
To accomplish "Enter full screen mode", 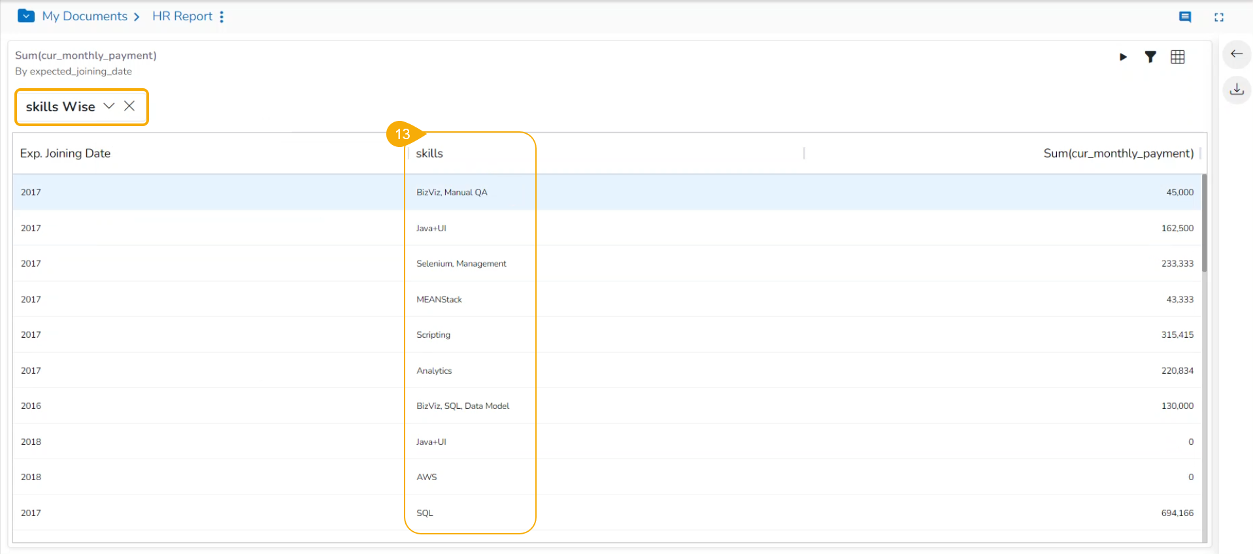I will point(1218,17).
